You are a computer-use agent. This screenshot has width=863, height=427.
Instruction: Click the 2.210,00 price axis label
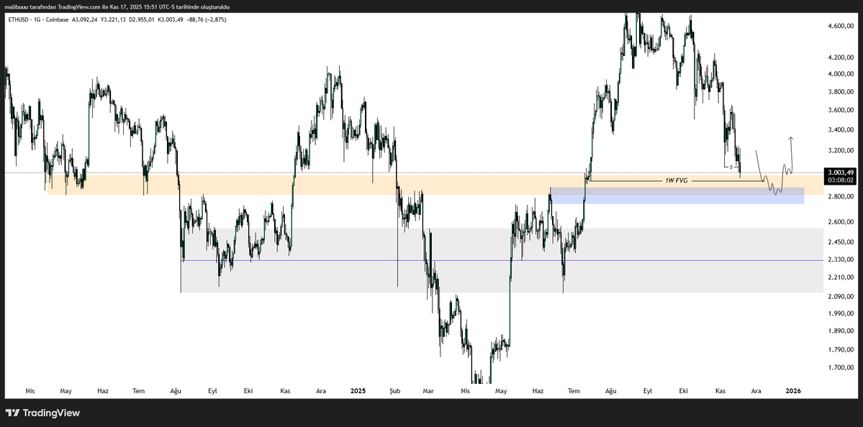[840, 277]
